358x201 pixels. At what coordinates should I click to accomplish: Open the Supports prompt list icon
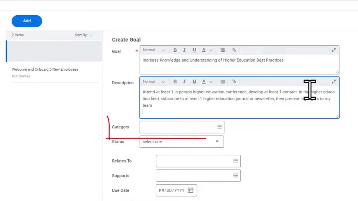click(x=235, y=176)
